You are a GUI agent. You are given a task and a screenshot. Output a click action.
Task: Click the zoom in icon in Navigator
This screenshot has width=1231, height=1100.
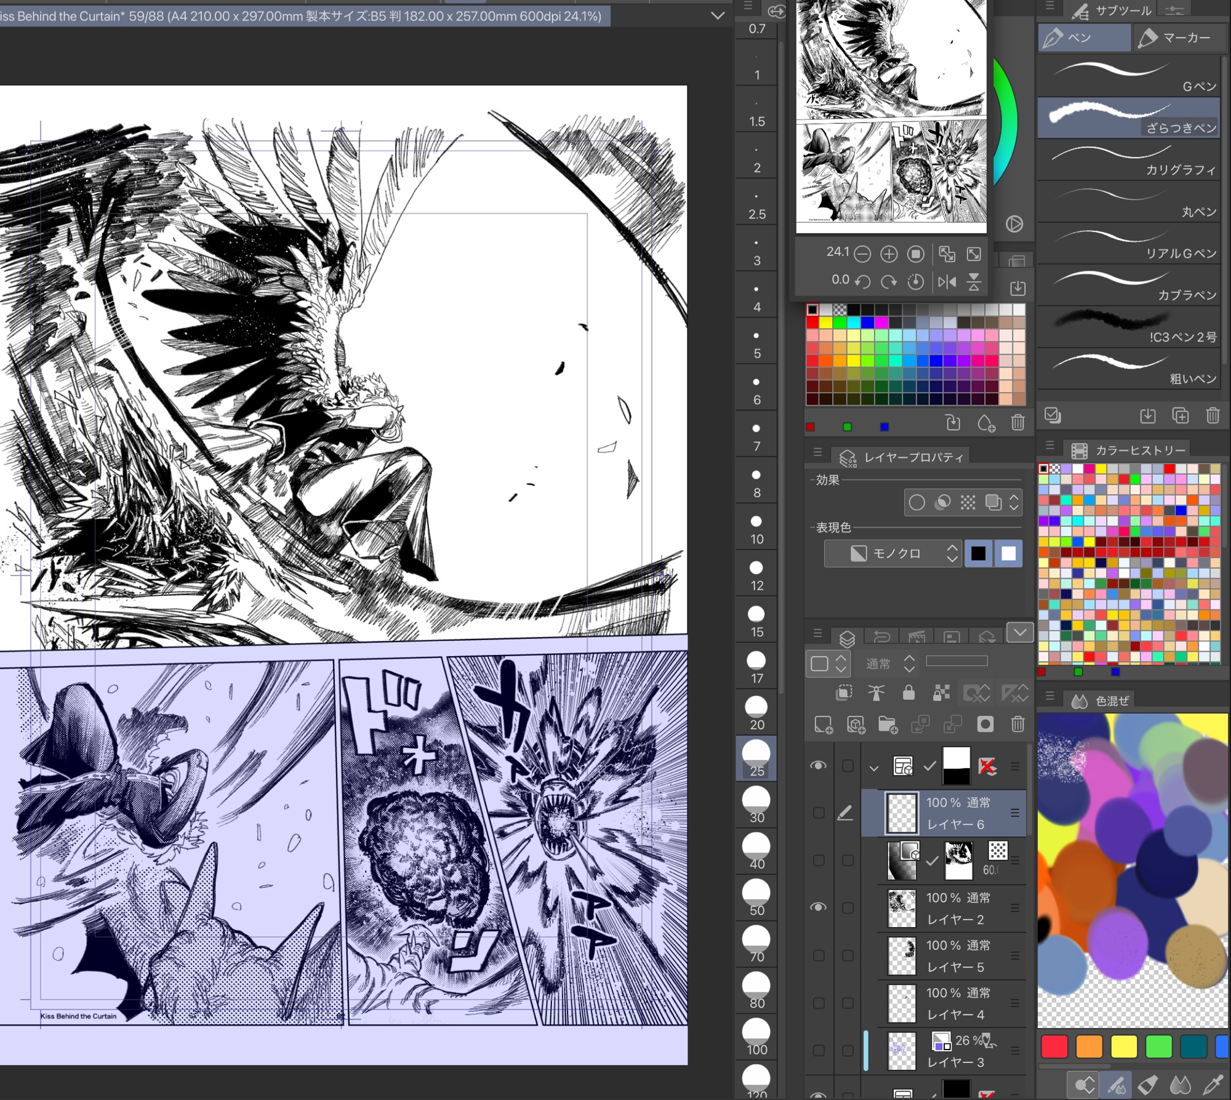pos(889,254)
